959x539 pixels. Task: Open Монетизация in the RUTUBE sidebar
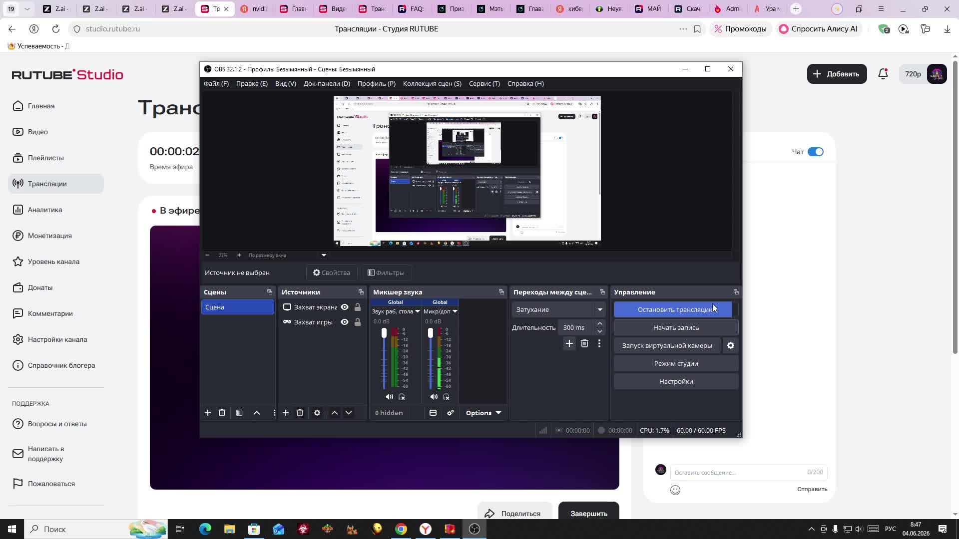tap(56, 236)
